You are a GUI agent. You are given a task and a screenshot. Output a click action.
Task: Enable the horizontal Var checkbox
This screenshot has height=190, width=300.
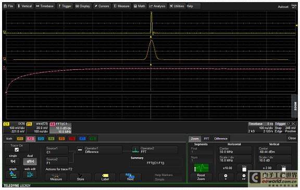(244, 169)
